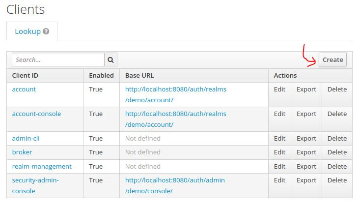Edit the account client
359x207 pixels.
coord(279,89)
